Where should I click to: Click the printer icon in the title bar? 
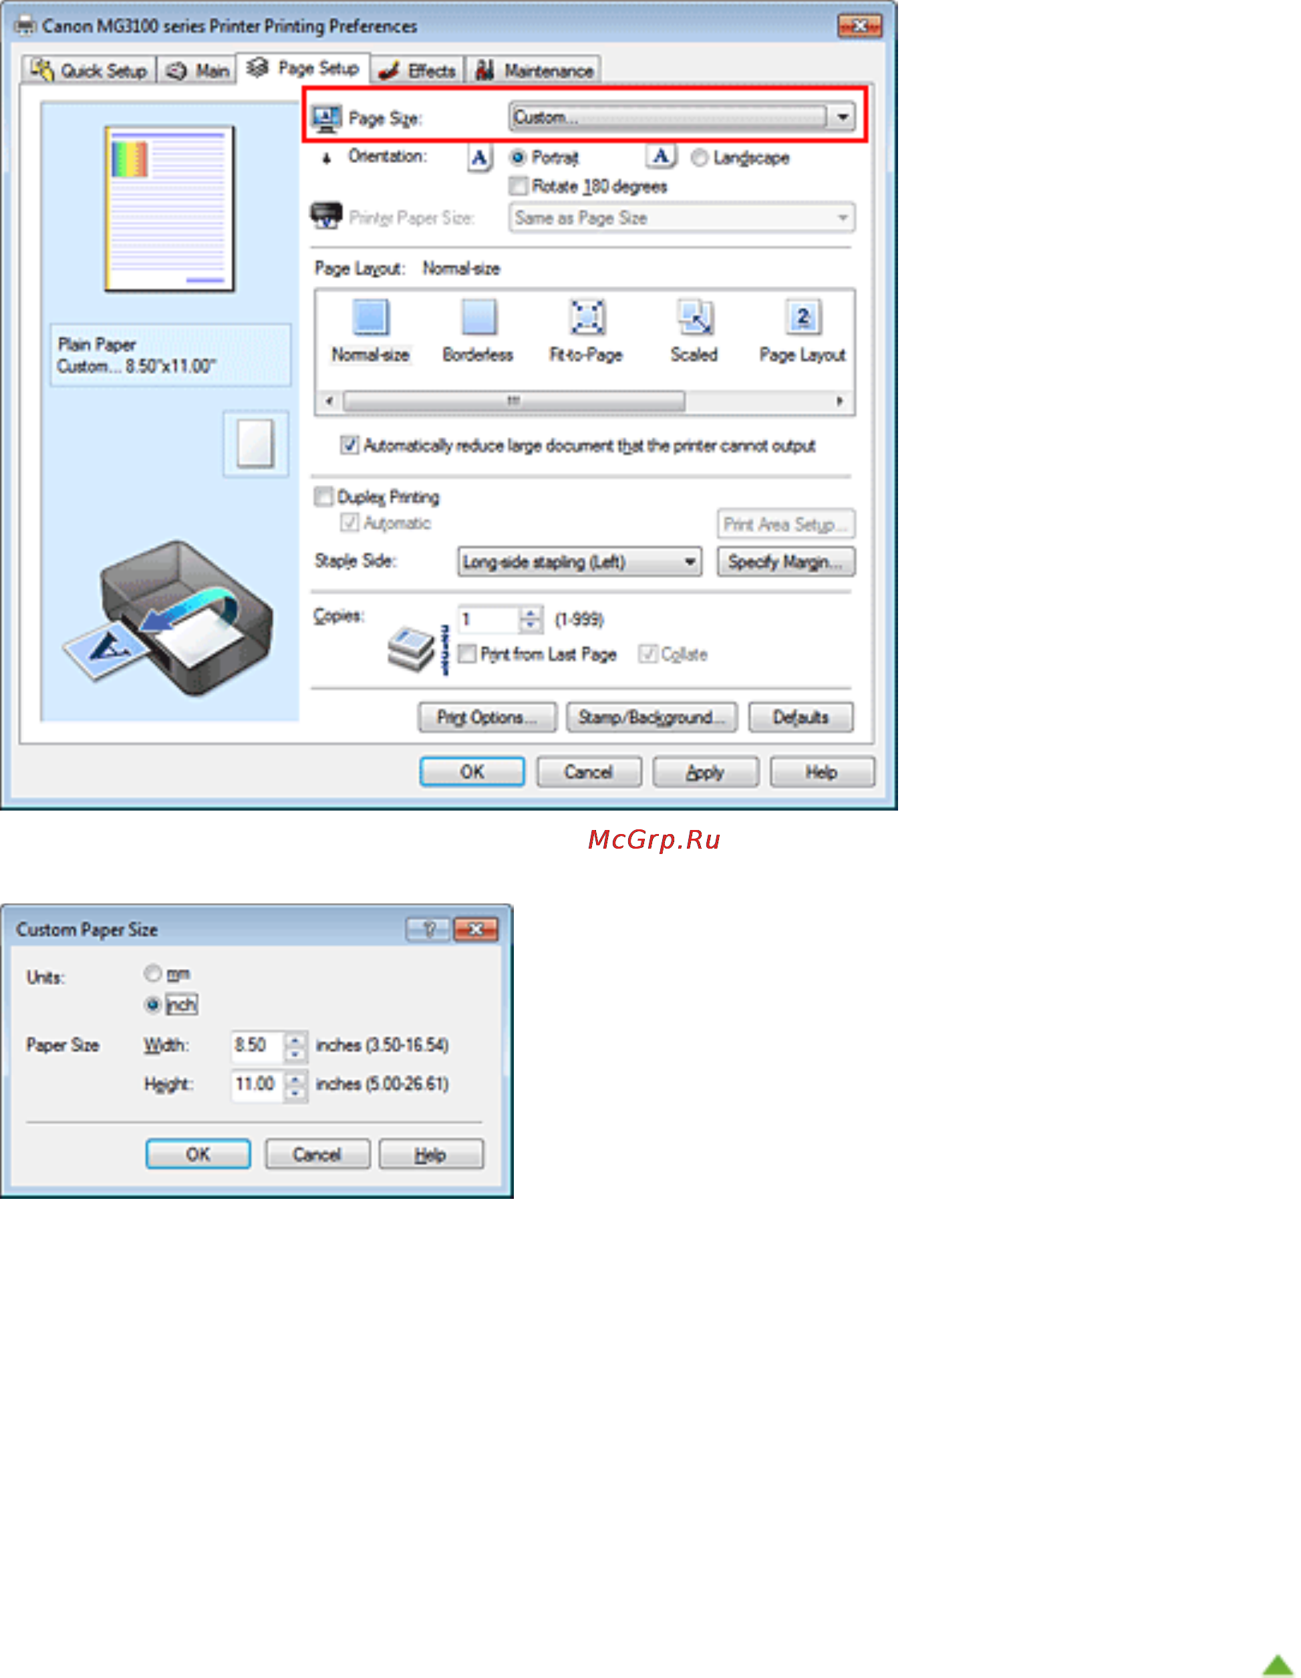[x=25, y=26]
